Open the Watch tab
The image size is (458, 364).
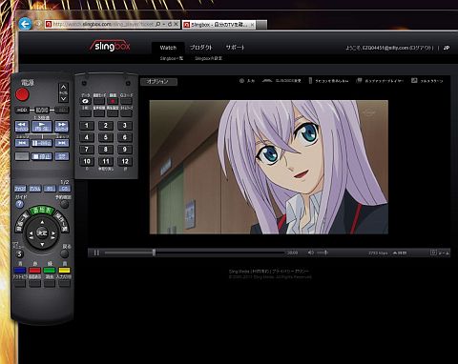pos(168,48)
